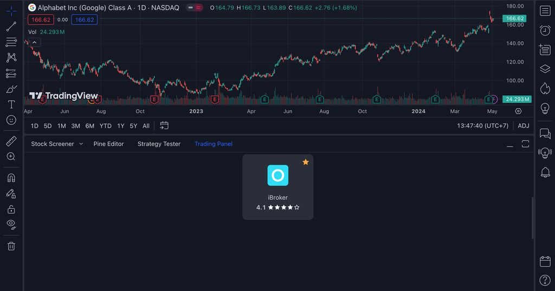Remove drawings with the trash icon

tap(11, 246)
